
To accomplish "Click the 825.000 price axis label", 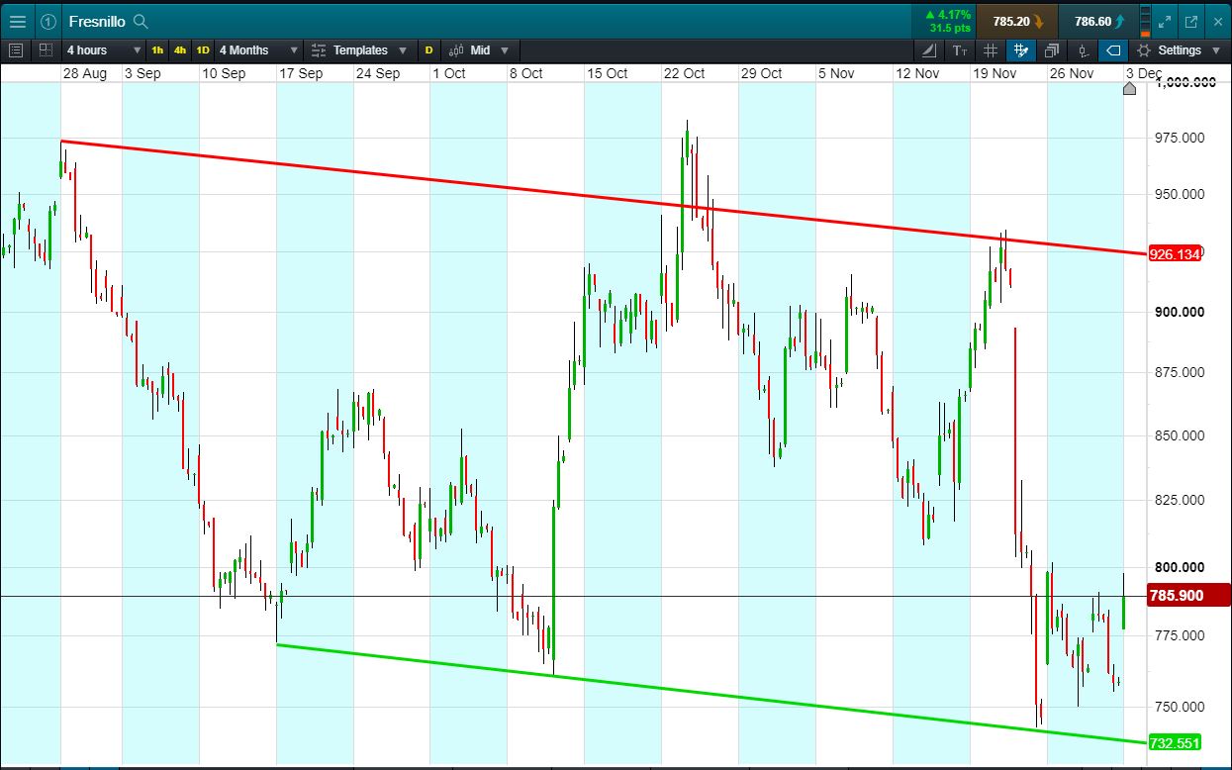I will [x=1179, y=500].
